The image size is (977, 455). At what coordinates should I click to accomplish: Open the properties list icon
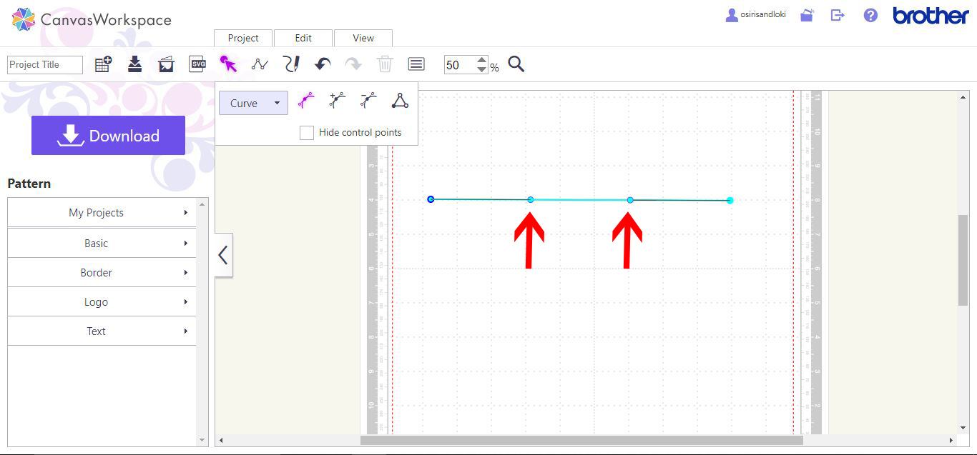click(416, 64)
